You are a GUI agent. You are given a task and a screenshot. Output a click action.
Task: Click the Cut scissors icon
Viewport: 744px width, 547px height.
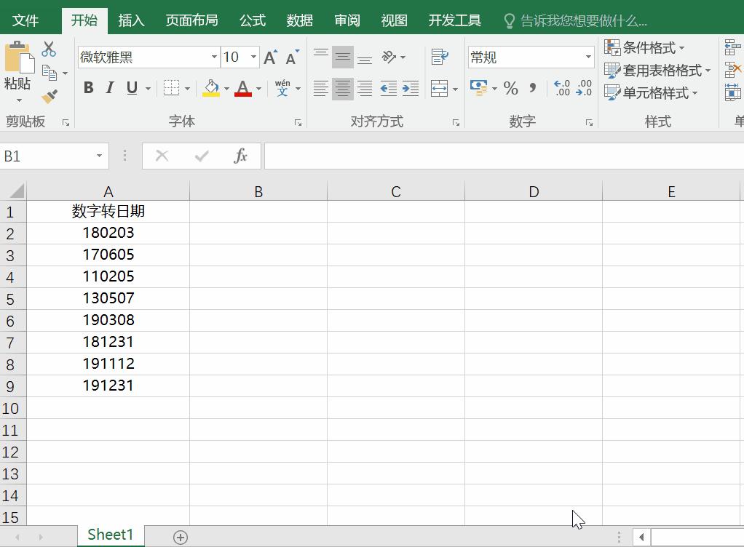click(x=49, y=49)
